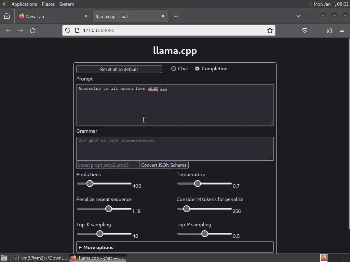This screenshot has width=350, height=262.
Task: Click the Predictions value 400
Action: [x=137, y=186]
